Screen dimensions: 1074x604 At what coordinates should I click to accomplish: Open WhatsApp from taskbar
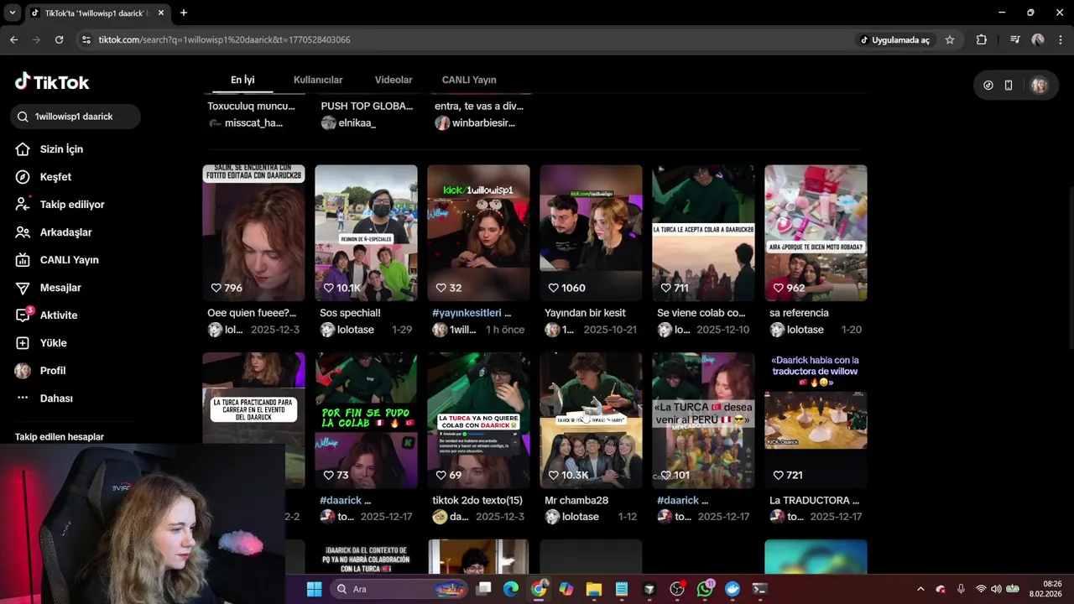tap(705, 589)
